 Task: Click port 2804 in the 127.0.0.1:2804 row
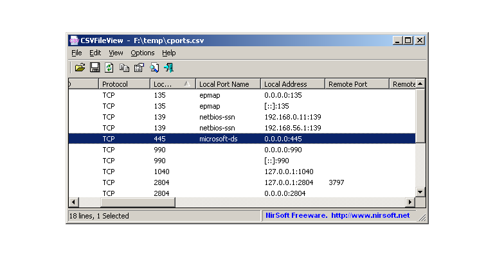[161, 182]
